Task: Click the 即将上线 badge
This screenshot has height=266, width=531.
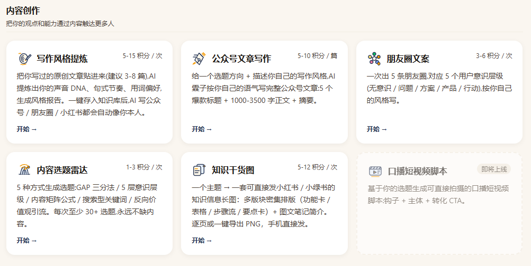Action: [x=494, y=169]
